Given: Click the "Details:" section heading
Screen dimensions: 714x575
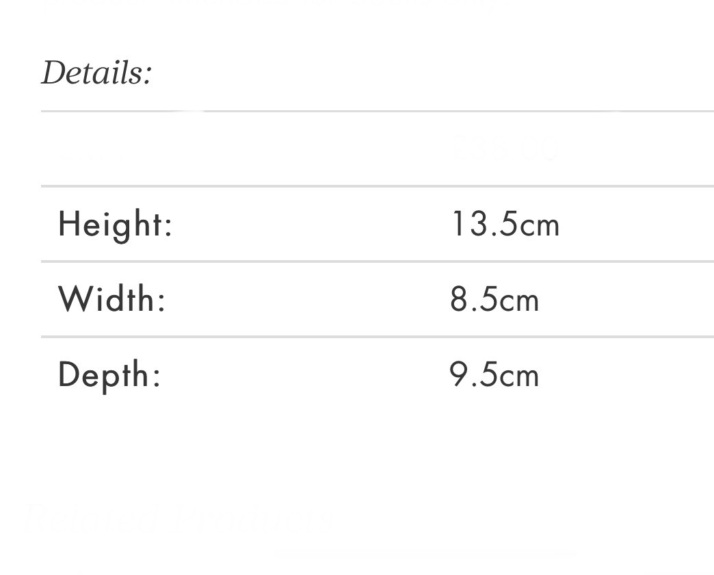Looking at the screenshot, I should (x=96, y=73).
